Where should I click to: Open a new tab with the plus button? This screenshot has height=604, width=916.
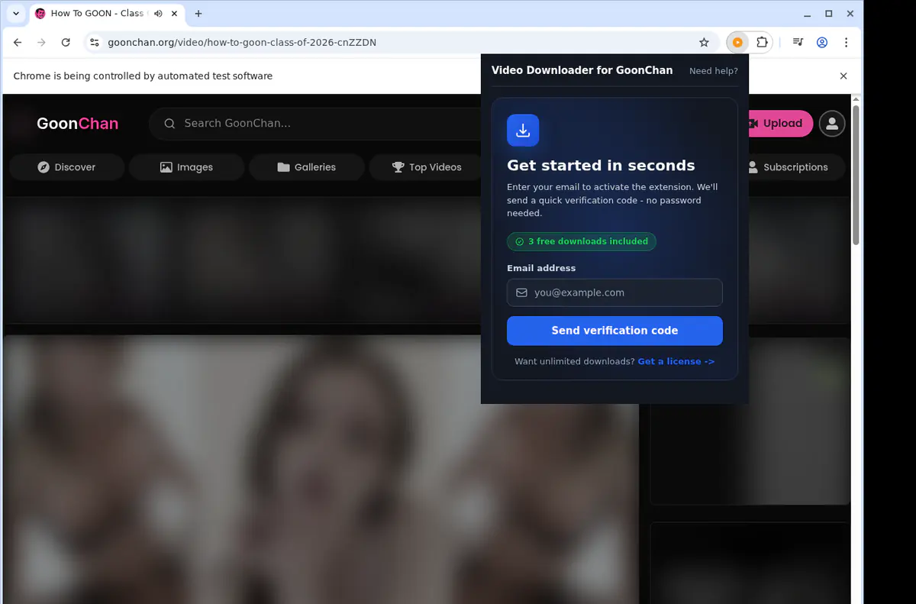coord(198,14)
